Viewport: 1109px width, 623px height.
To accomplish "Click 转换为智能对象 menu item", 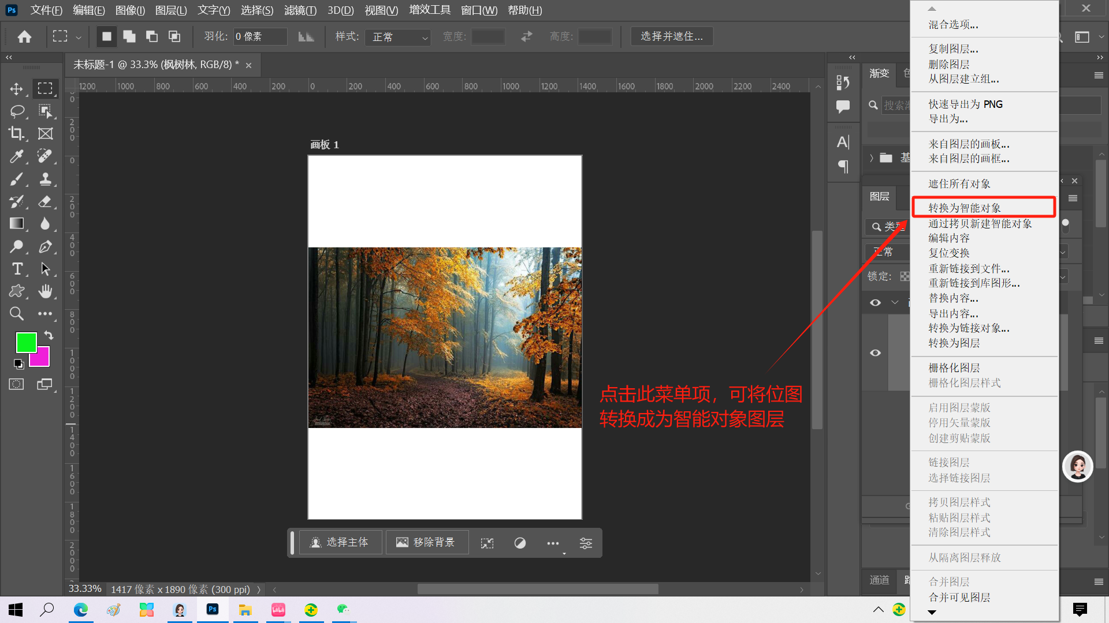I will click(x=965, y=208).
